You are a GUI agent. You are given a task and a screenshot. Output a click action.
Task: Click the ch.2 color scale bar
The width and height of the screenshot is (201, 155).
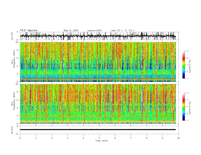(x=183, y=107)
